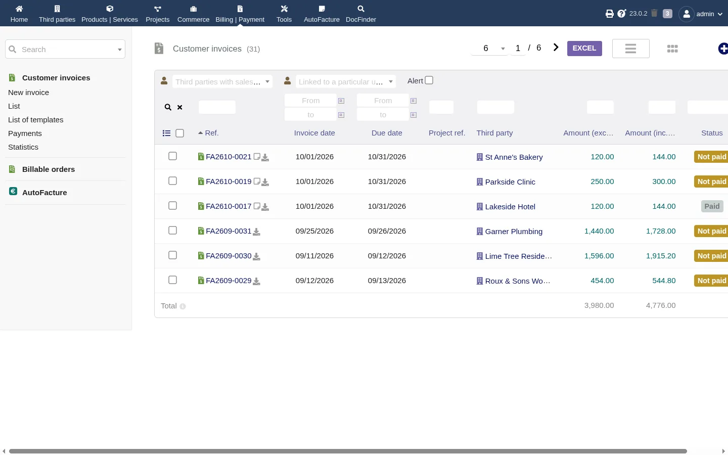The height and width of the screenshot is (455, 728).
Task: Open the Third parties menu
Action: [57, 14]
